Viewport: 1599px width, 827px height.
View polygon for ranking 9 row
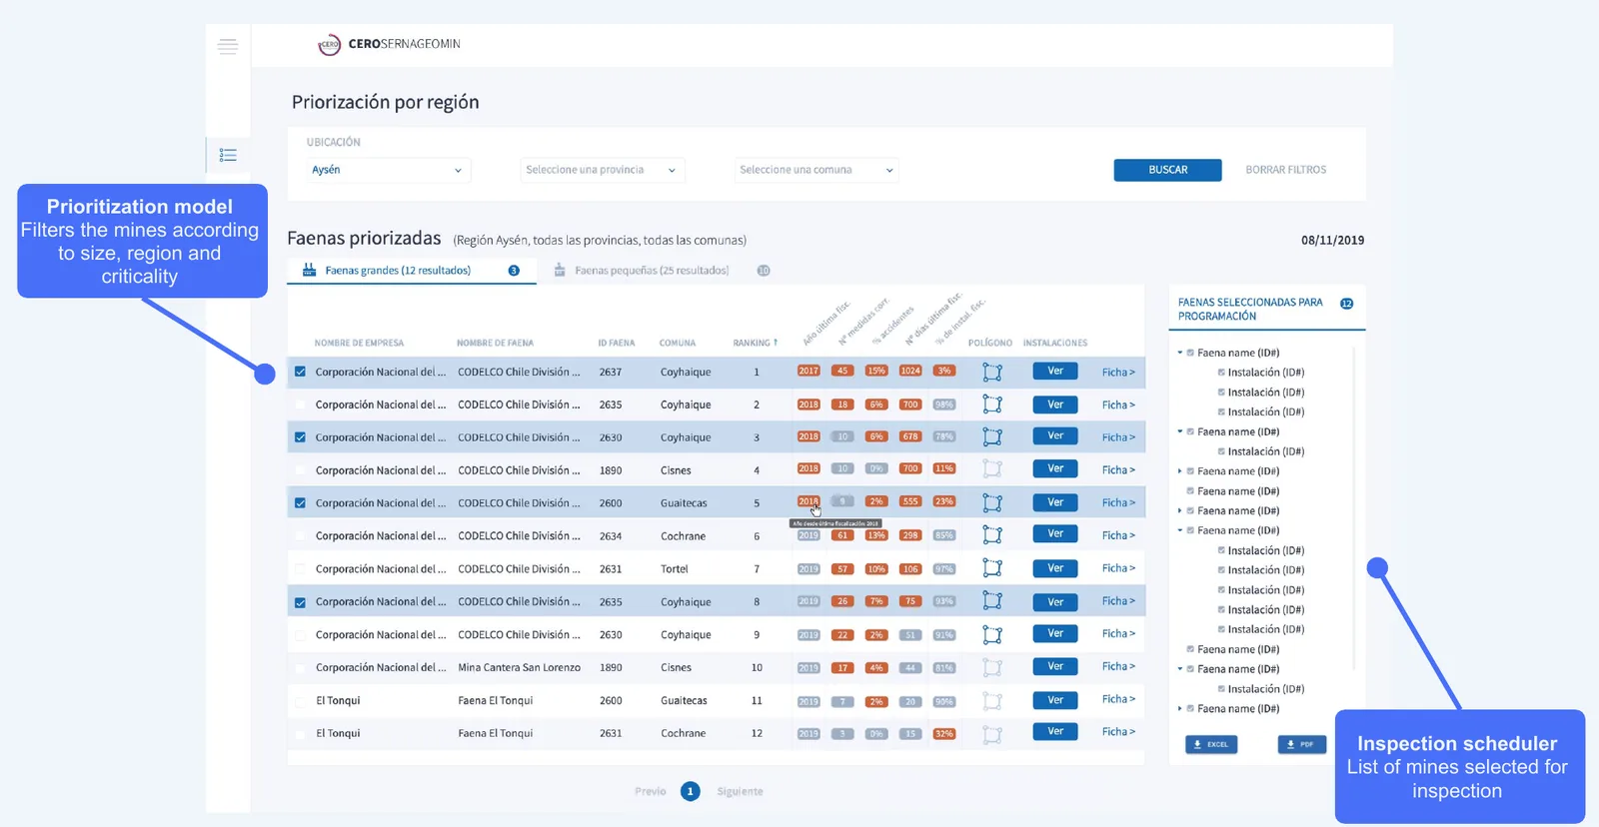click(992, 634)
